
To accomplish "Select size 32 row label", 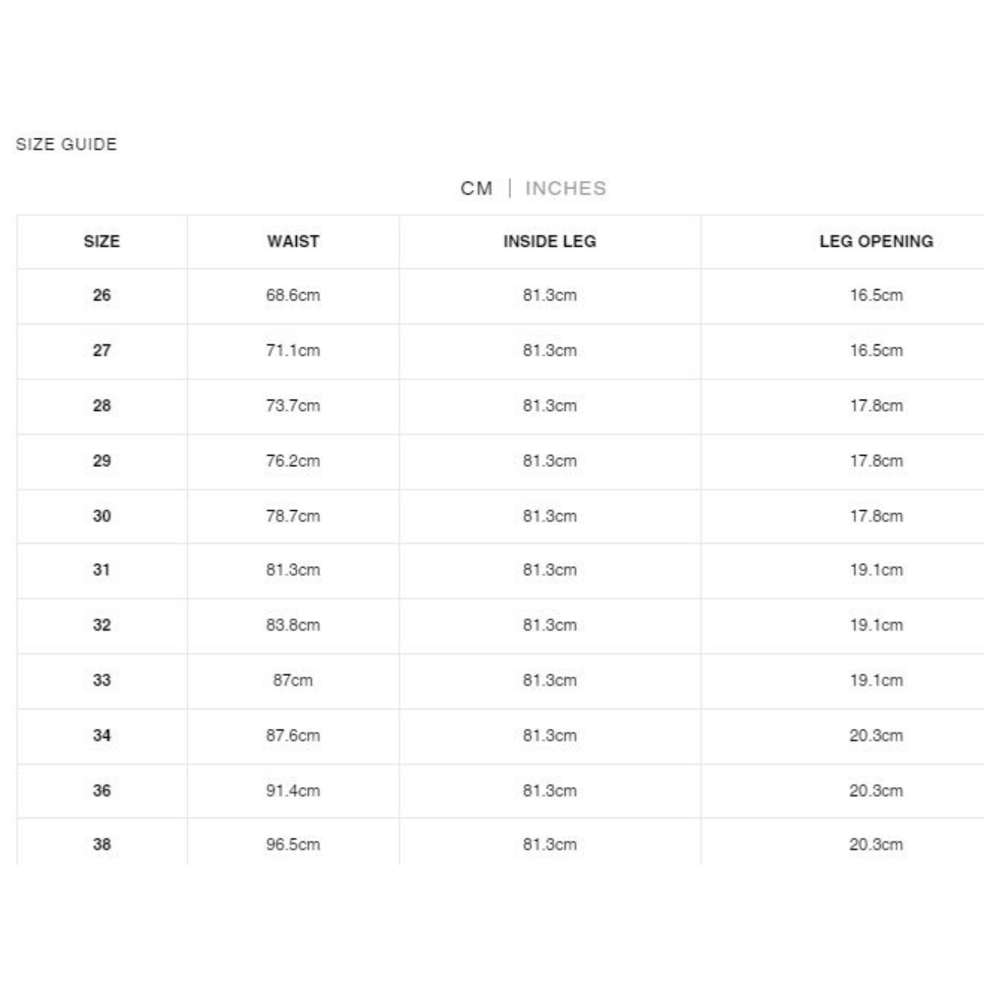I will tap(101, 625).
